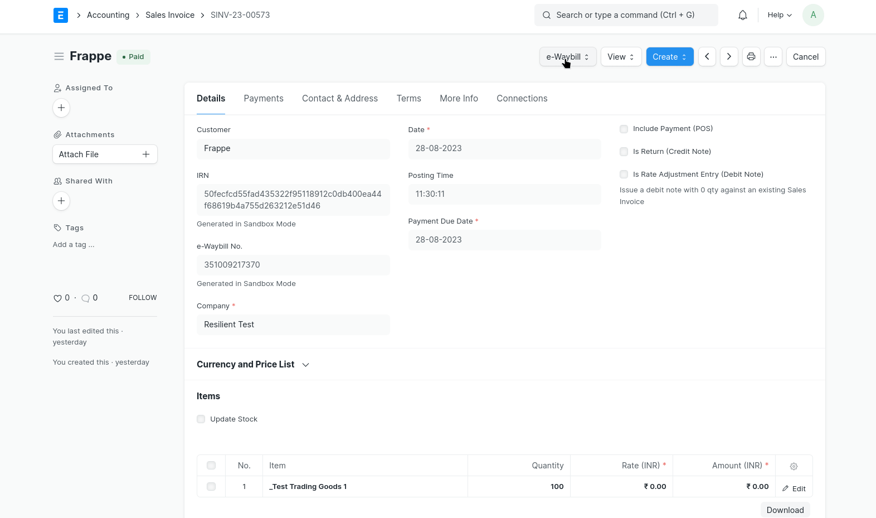Open the Terms tab
The height and width of the screenshot is (518, 876).
(x=409, y=99)
